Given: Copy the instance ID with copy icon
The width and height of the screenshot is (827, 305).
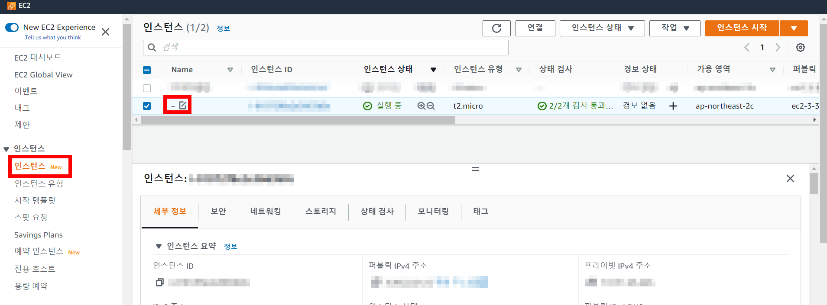Looking at the screenshot, I should (x=159, y=282).
